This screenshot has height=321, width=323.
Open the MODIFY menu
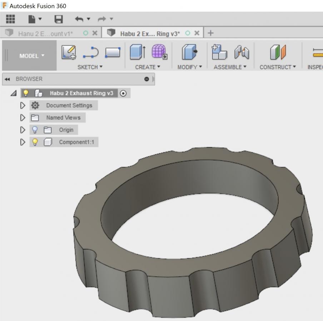pyautogui.click(x=190, y=67)
